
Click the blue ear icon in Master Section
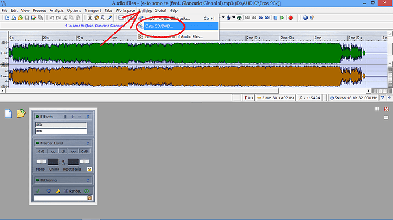[48, 191]
